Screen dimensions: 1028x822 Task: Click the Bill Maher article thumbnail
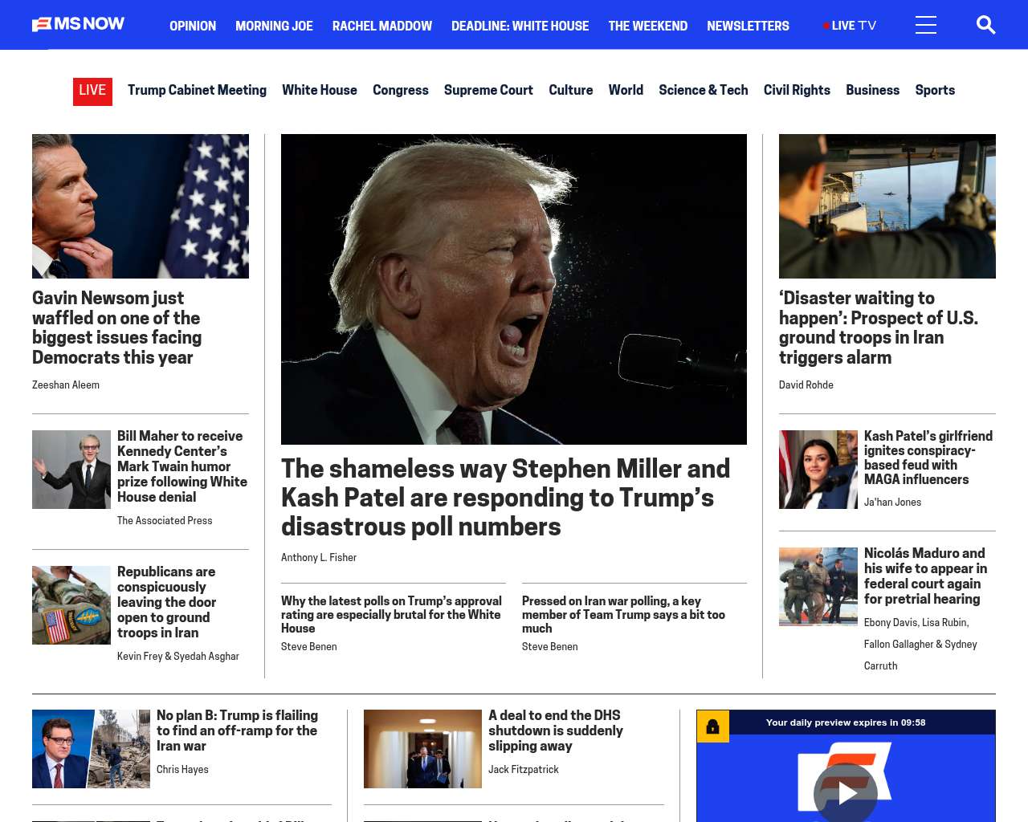click(x=71, y=470)
